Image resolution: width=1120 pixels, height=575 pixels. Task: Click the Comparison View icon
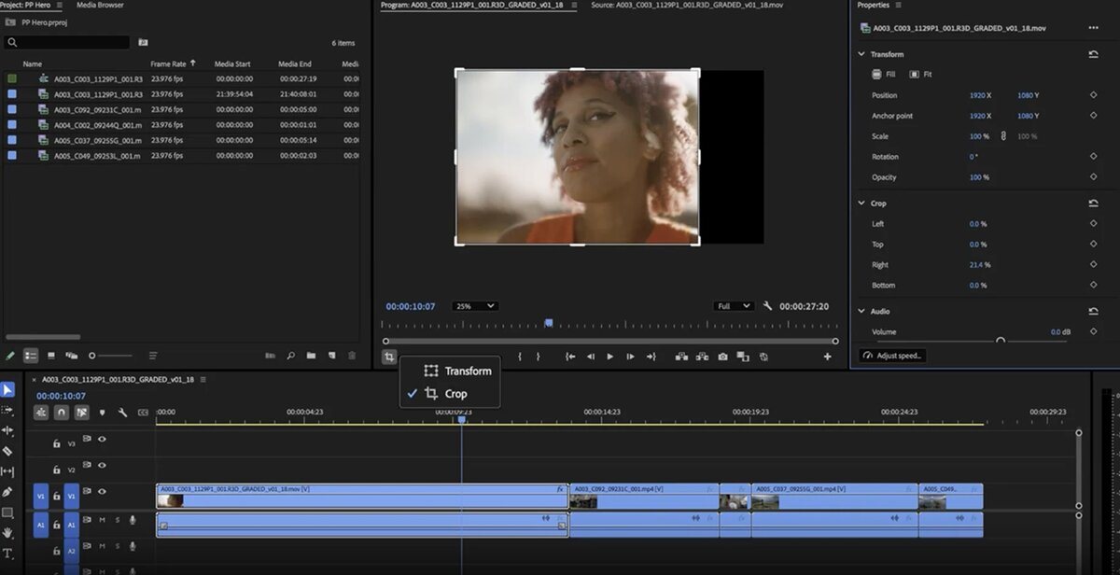pyautogui.click(x=743, y=357)
